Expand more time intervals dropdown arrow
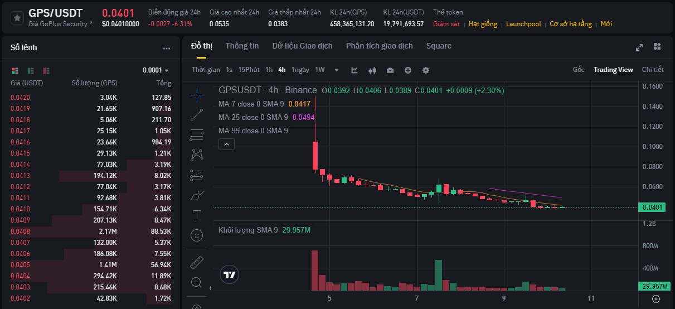This screenshot has width=675, height=309. [337, 70]
